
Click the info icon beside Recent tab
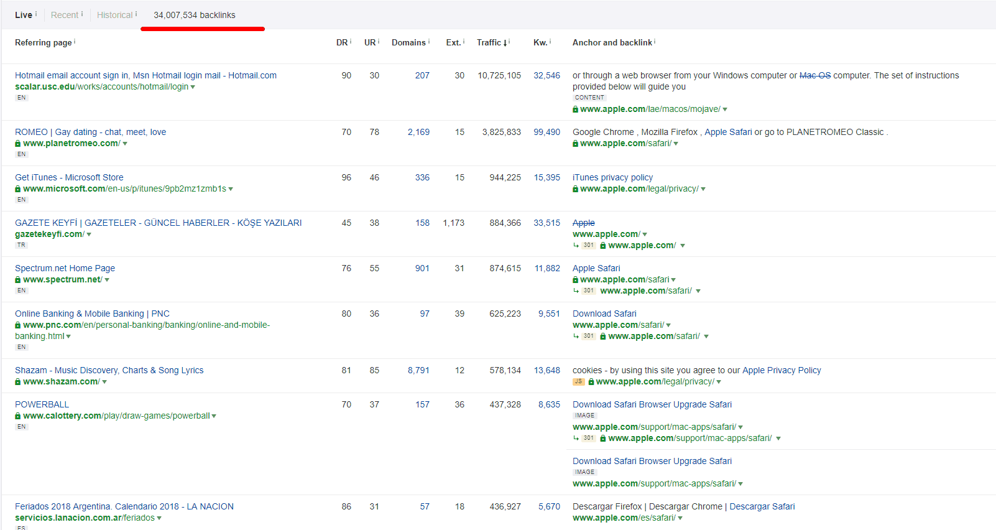[82, 14]
